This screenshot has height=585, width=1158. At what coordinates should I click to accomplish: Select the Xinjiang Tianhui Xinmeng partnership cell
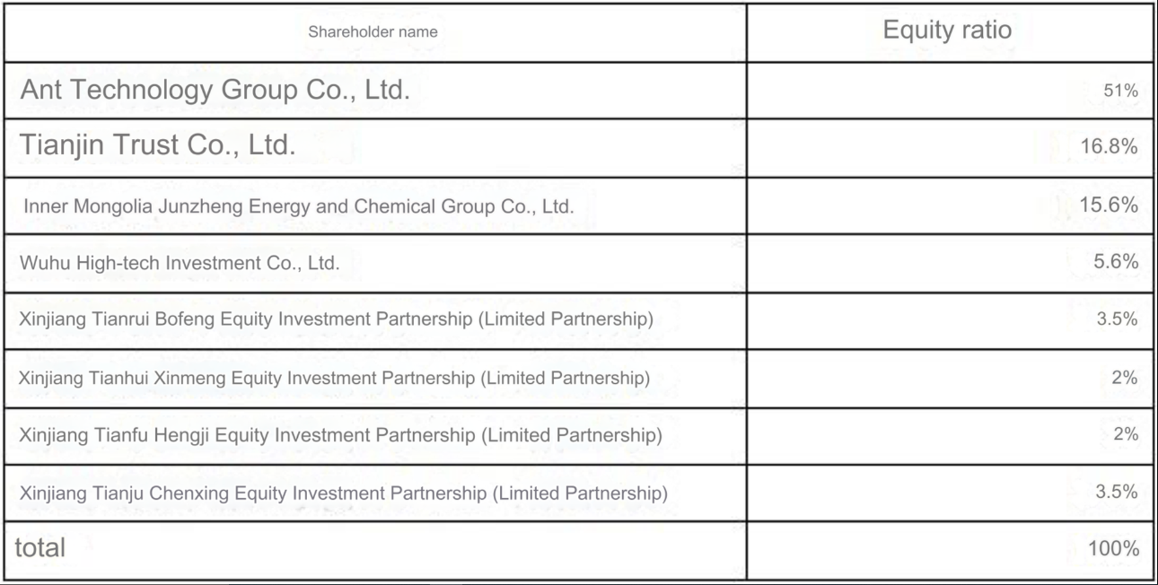point(334,378)
